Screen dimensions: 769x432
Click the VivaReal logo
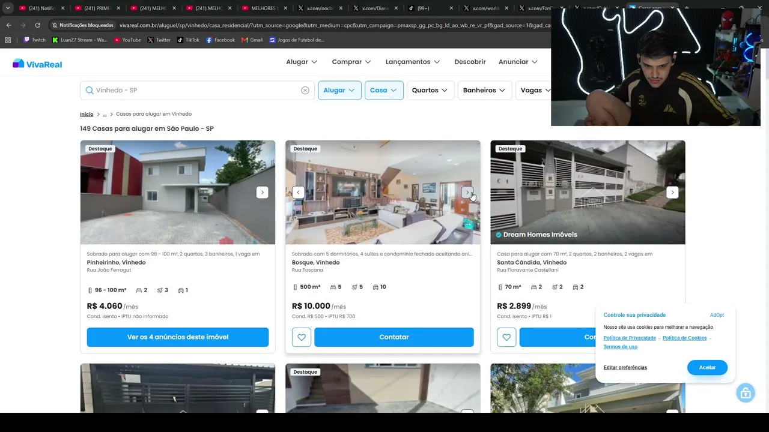click(x=37, y=64)
